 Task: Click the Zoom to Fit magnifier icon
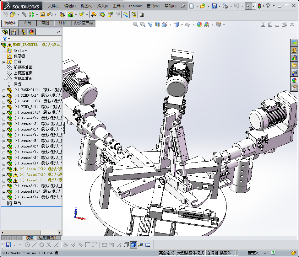pos(136,24)
